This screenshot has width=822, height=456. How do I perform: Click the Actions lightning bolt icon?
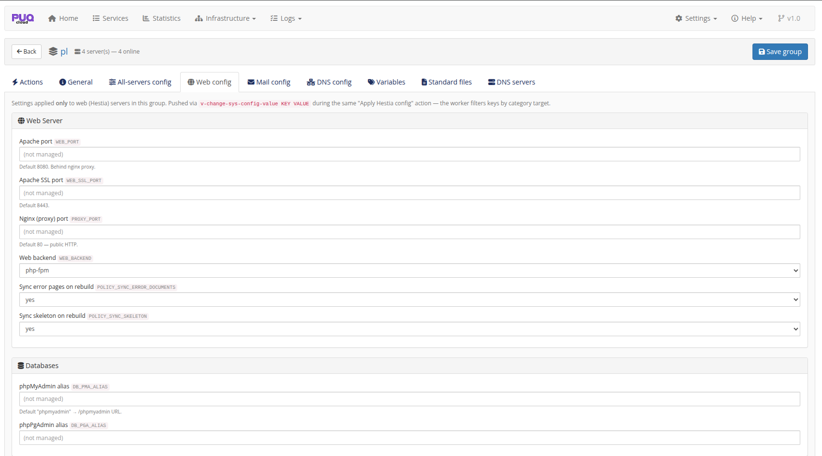[15, 82]
